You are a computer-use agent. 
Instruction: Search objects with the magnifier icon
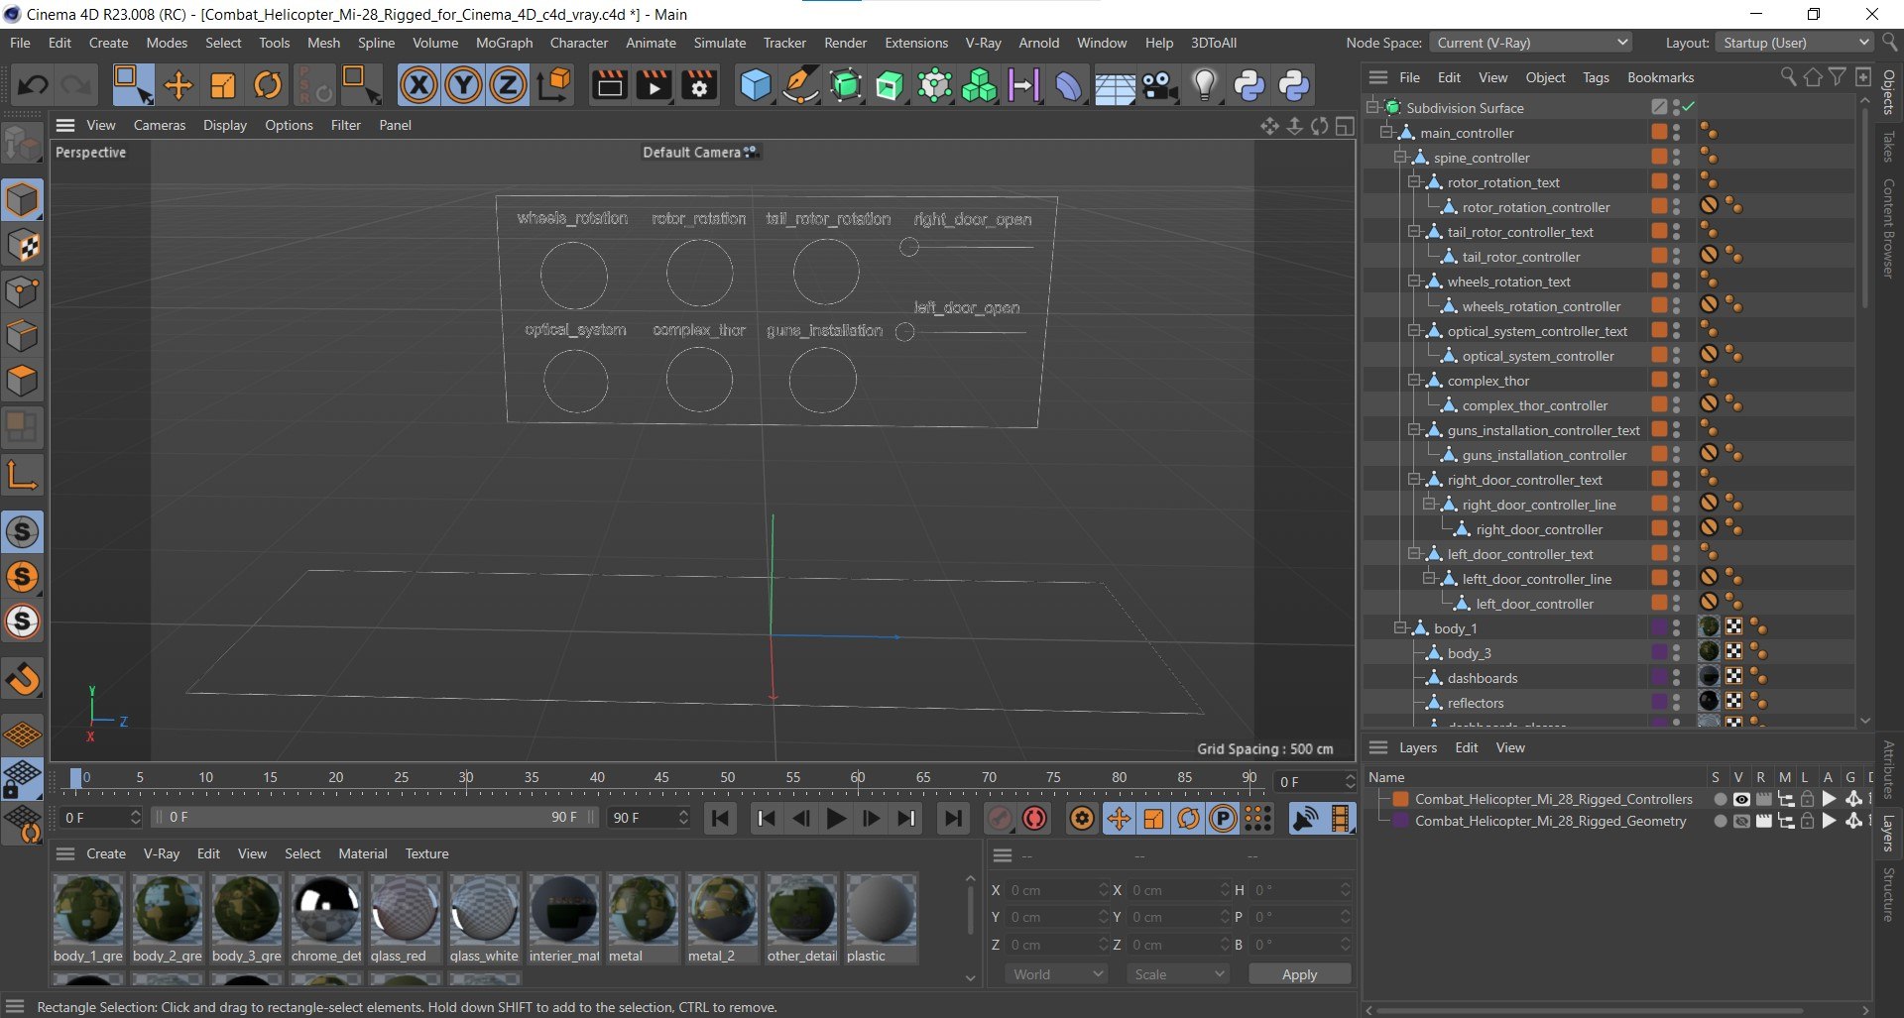(1788, 77)
